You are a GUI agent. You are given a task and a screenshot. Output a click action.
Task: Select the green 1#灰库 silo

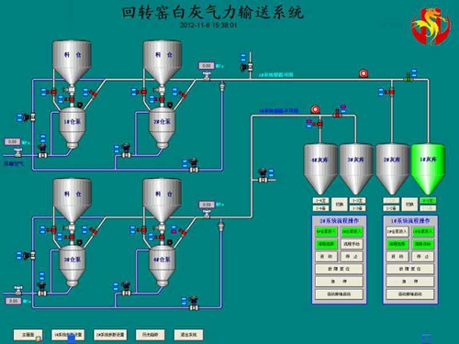click(x=428, y=169)
